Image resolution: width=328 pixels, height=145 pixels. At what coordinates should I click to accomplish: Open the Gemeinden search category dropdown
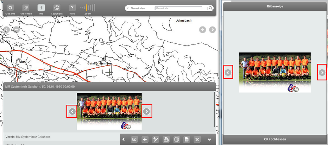[x=138, y=8]
